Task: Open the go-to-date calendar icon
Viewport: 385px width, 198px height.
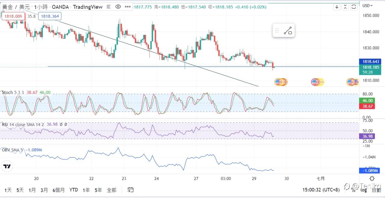Action: [x=131, y=190]
